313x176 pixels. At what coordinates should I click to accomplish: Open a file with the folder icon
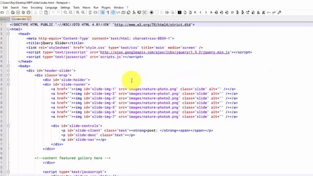pos(2,13)
